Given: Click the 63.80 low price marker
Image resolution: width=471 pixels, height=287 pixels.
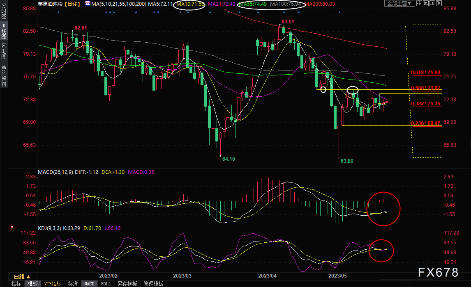Looking at the screenshot, I should [x=347, y=161].
